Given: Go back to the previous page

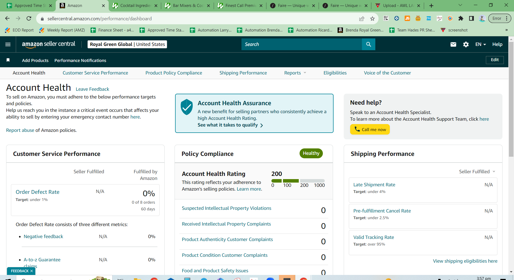Looking at the screenshot, I should point(7,18).
